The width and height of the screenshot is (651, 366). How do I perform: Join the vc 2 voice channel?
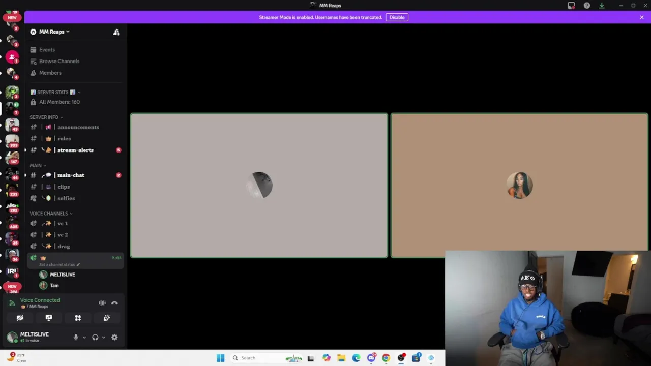point(76,235)
